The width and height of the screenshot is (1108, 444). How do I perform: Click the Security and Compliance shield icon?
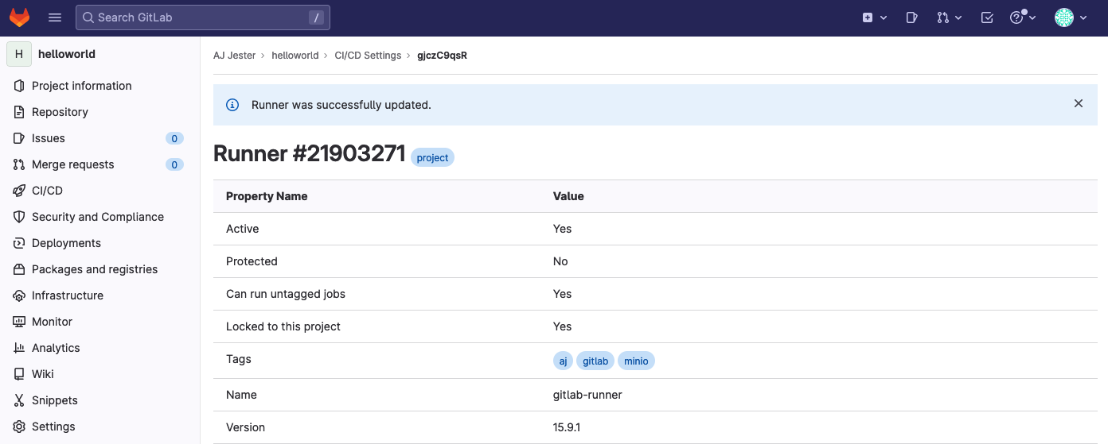(x=19, y=217)
